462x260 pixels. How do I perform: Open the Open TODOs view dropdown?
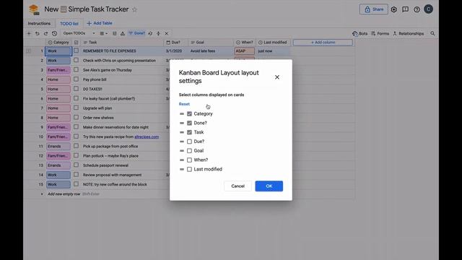pos(79,33)
